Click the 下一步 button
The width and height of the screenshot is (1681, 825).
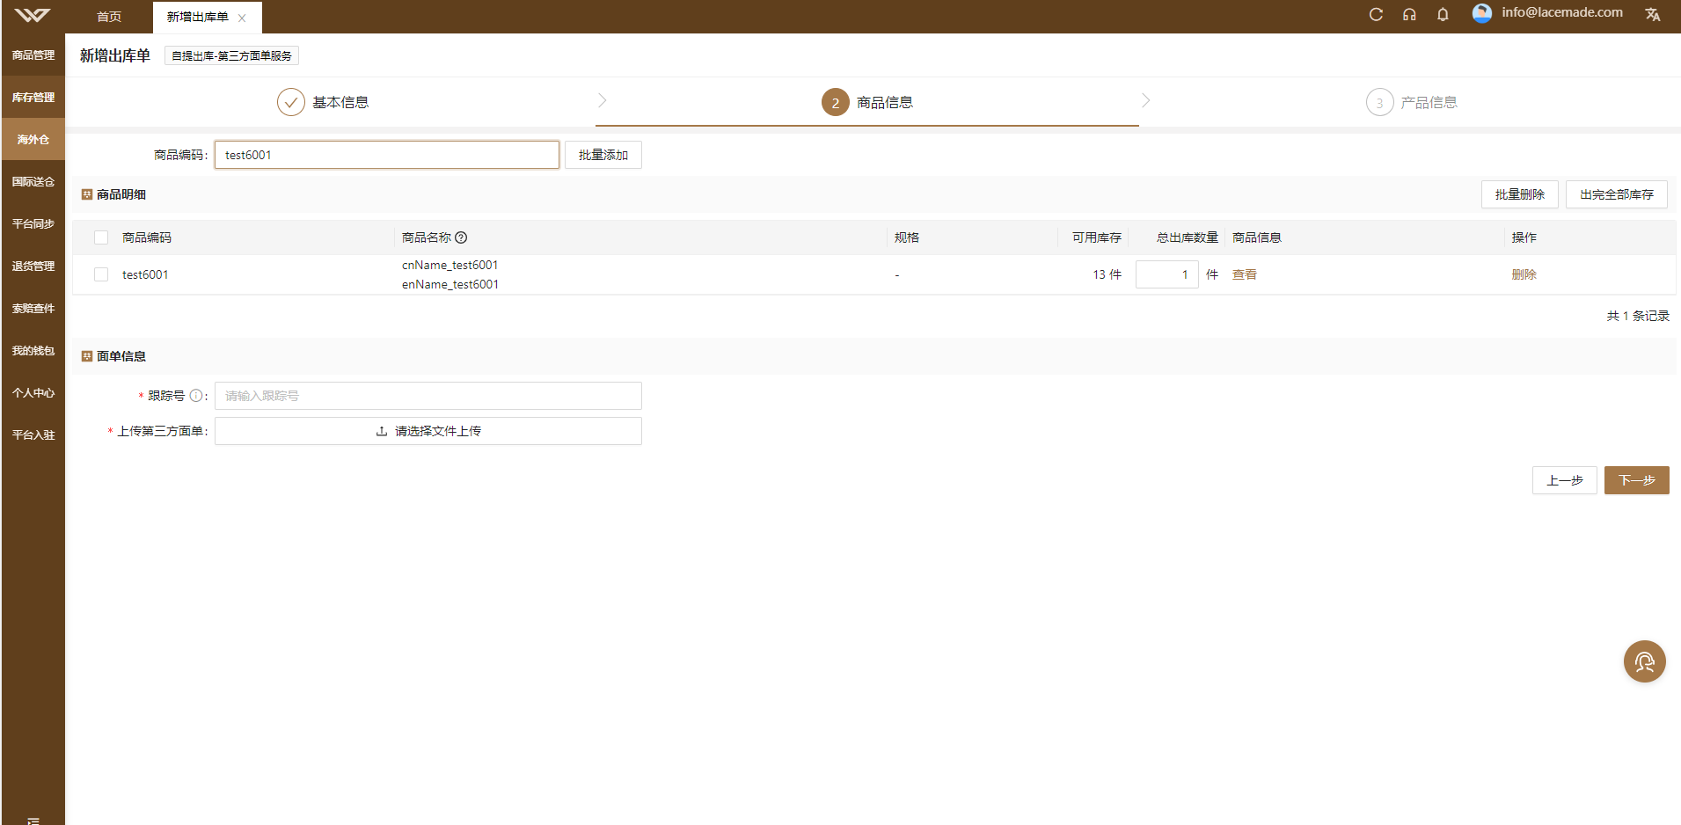(1637, 480)
